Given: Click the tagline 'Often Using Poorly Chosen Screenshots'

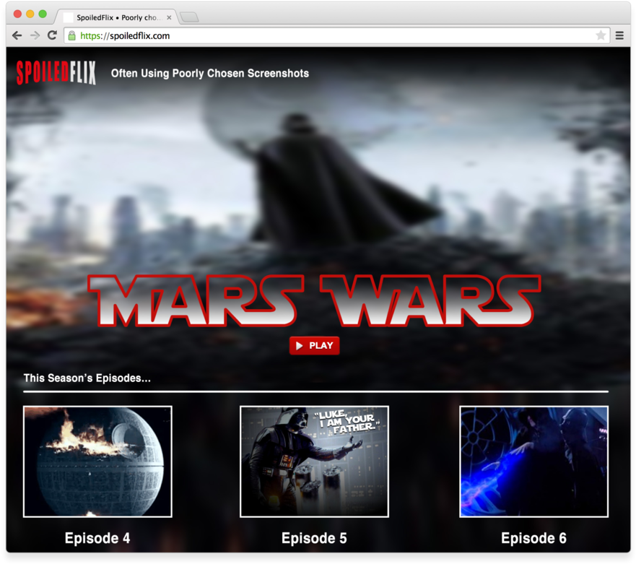Looking at the screenshot, I should click(x=210, y=74).
